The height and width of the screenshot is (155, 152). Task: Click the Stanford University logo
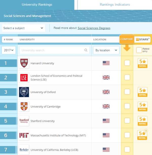[24, 121]
